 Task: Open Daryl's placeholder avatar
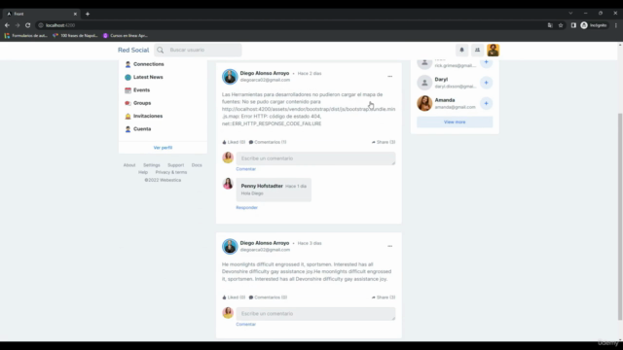click(424, 83)
